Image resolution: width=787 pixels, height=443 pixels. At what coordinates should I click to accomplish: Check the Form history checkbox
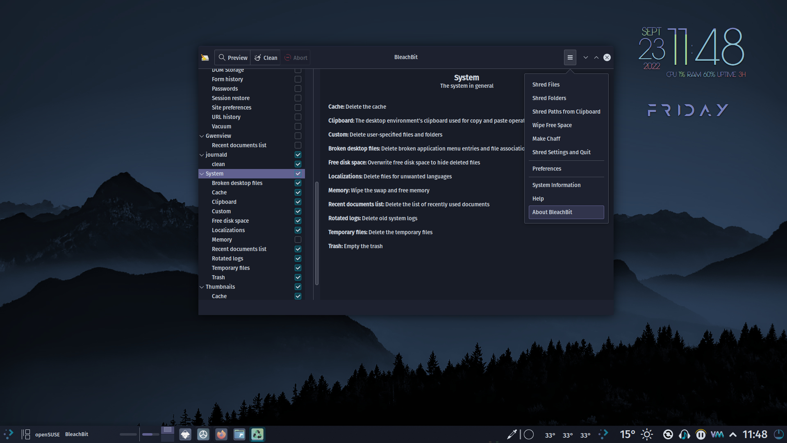(298, 79)
